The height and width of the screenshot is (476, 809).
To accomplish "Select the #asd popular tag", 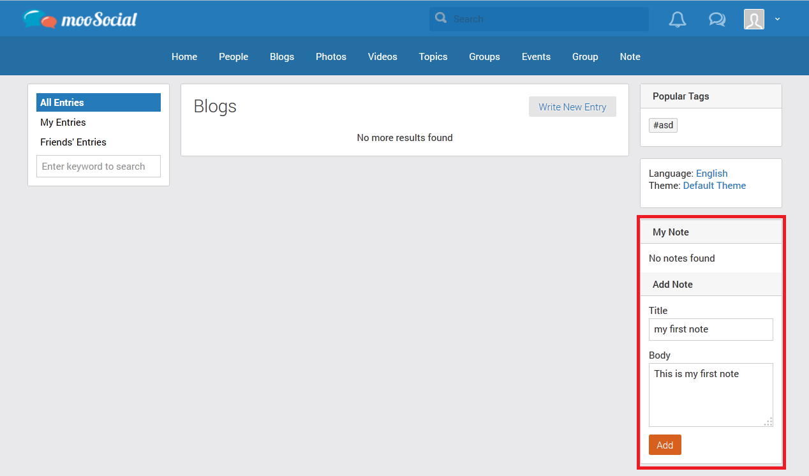I will tap(663, 125).
